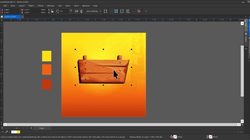
Task: Click the Y position field
Action: 11,12
